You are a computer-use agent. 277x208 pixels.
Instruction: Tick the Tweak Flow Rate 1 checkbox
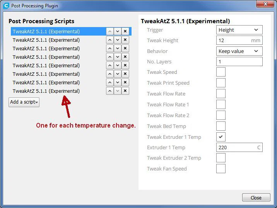(x=221, y=104)
